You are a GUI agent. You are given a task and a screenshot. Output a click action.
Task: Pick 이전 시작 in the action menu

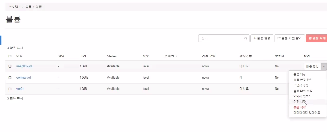299,102
